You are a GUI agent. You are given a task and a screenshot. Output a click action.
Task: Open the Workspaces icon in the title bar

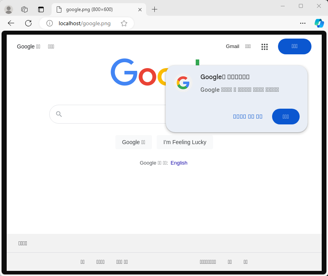[x=24, y=9]
